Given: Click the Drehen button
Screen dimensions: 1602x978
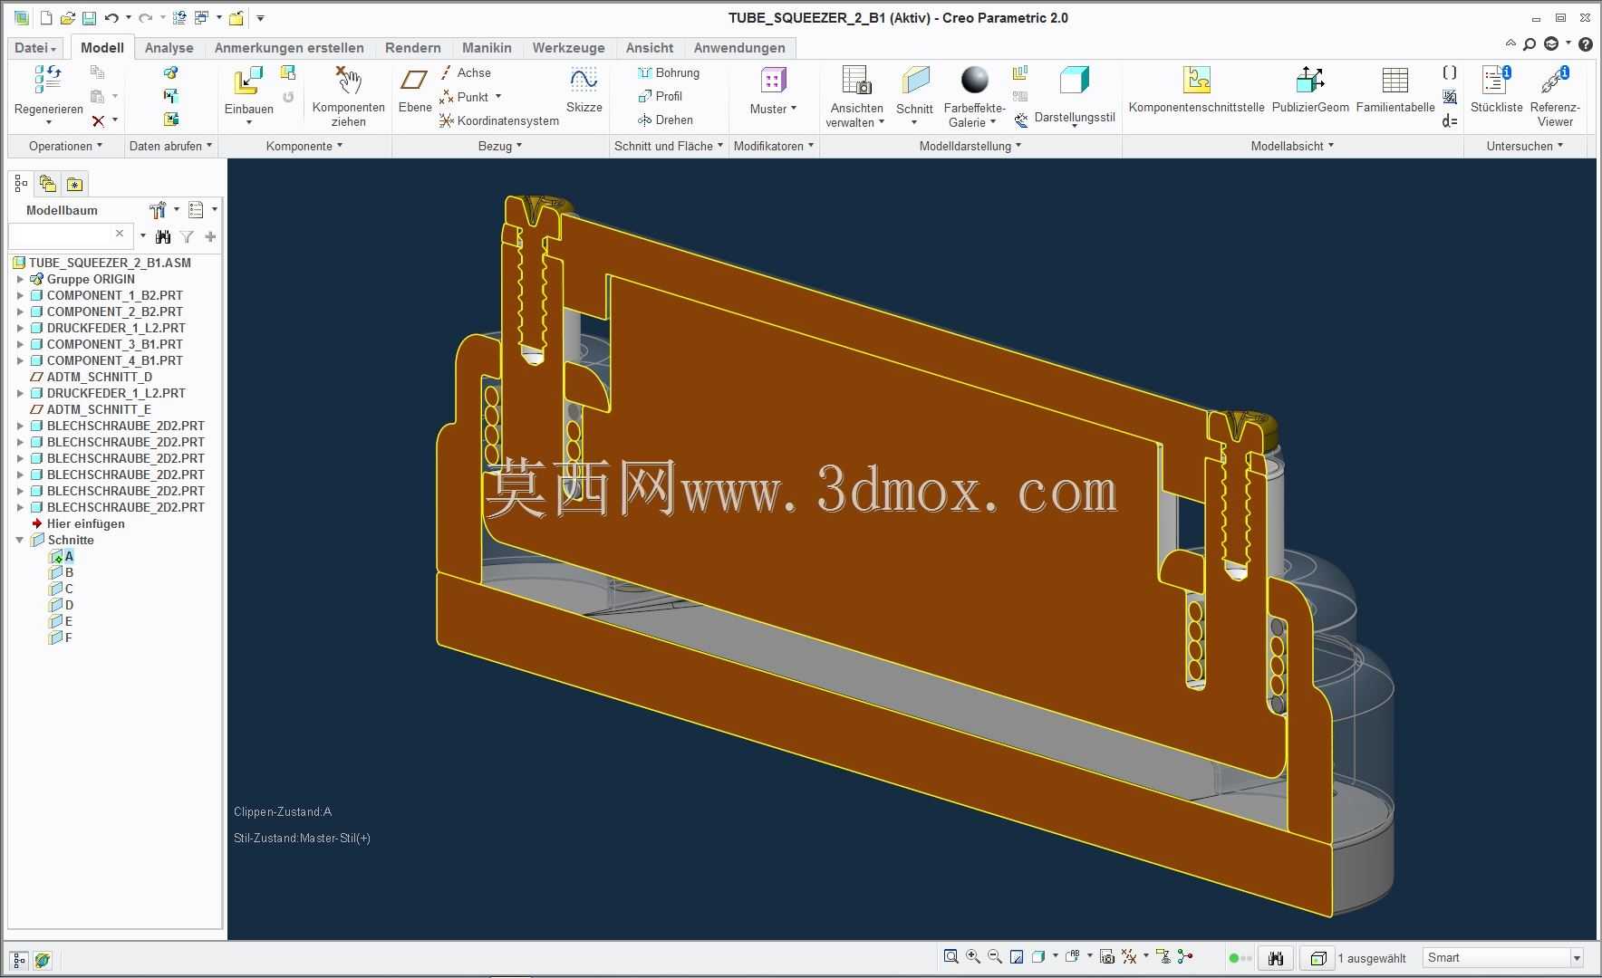Looking at the screenshot, I should tap(665, 120).
